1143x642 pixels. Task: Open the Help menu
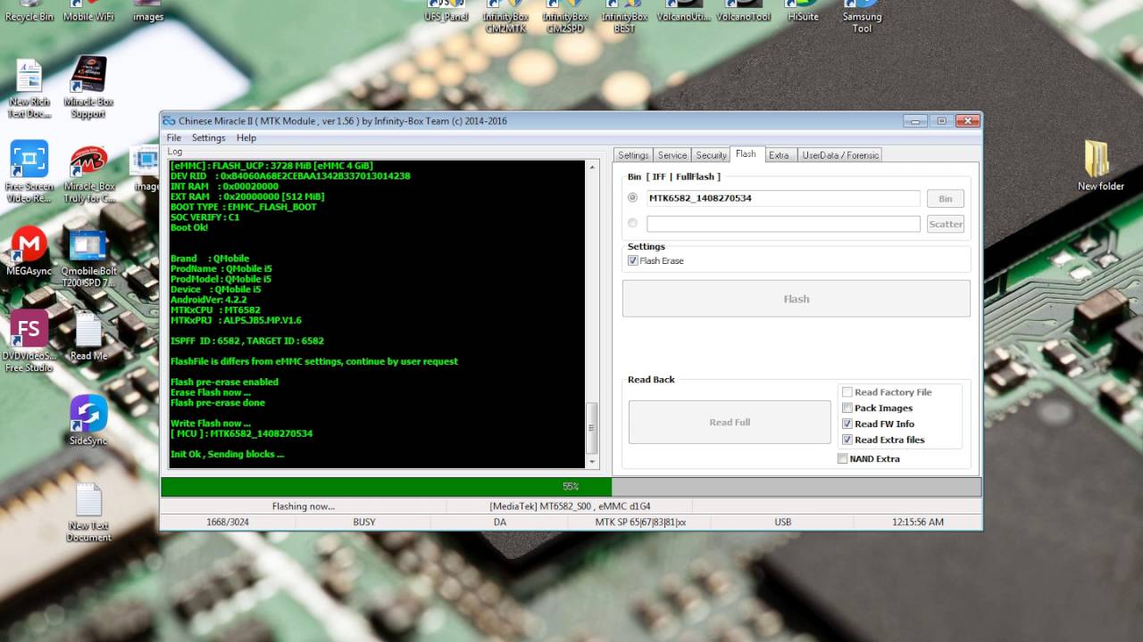click(x=246, y=138)
